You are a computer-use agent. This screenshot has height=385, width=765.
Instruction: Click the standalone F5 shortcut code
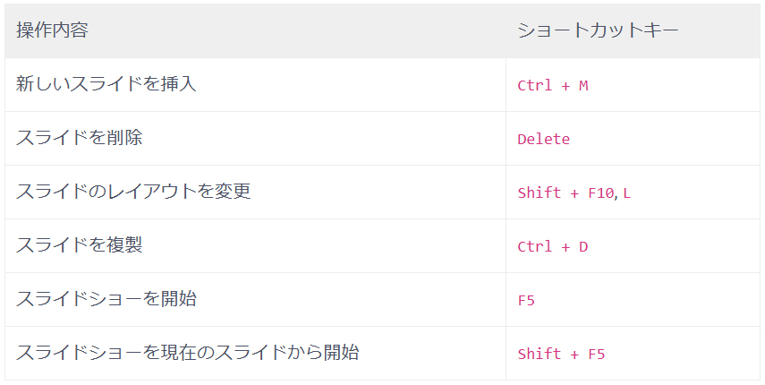tap(526, 301)
